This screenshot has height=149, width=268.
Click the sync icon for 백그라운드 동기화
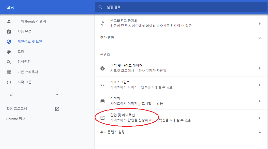[x=103, y=23]
